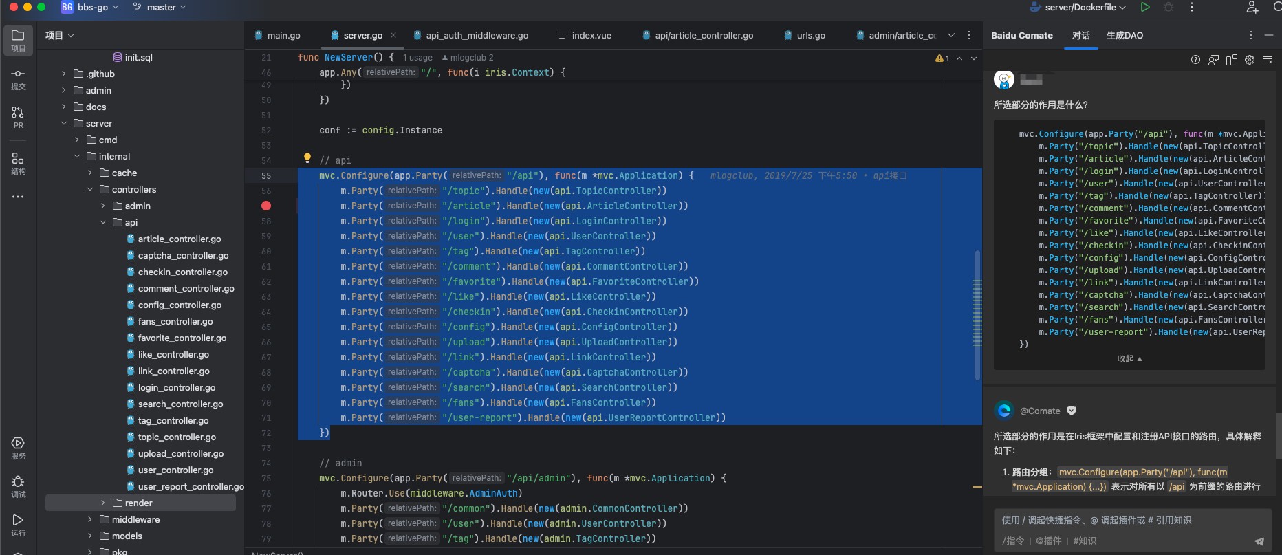The height and width of the screenshot is (555, 1282).
Task: Open more actions menu next to debug icon
Action: (1192, 7)
